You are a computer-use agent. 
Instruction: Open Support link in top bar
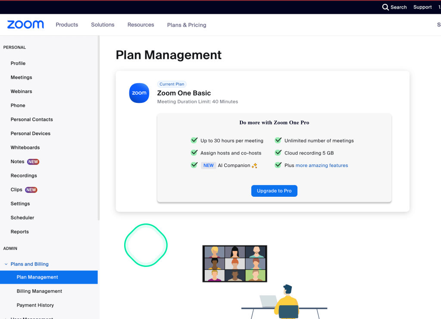click(422, 7)
